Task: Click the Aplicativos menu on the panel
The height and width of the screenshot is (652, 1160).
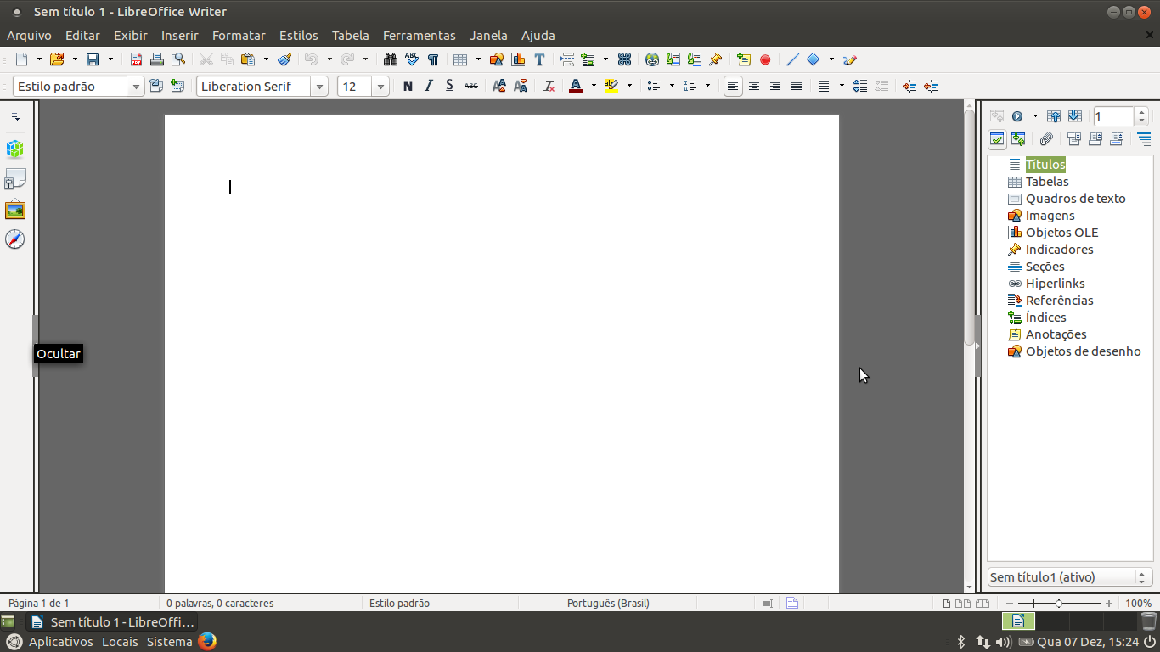Action: (60, 642)
